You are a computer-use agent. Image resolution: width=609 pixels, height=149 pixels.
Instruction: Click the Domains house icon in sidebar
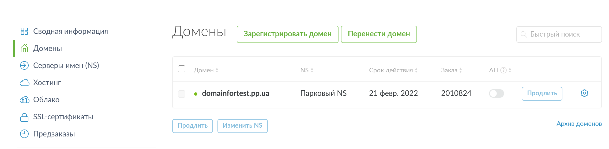pos(24,48)
